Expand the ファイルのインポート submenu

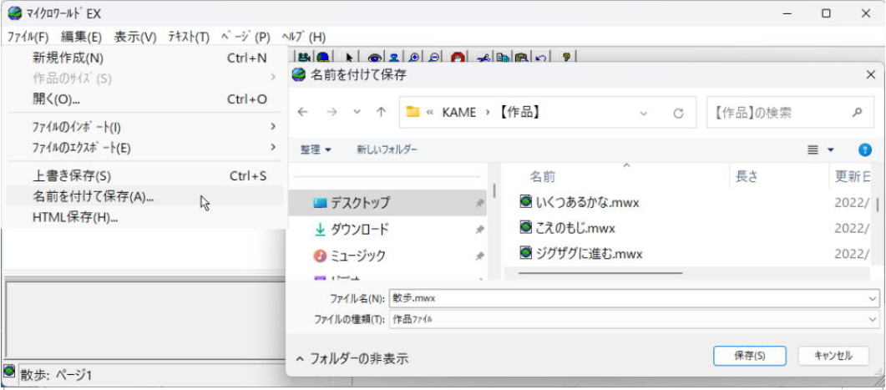click(x=273, y=126)
